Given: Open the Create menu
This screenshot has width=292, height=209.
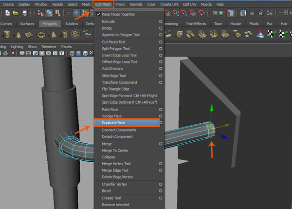Looking at the screenshot, I should click(8, 4).
